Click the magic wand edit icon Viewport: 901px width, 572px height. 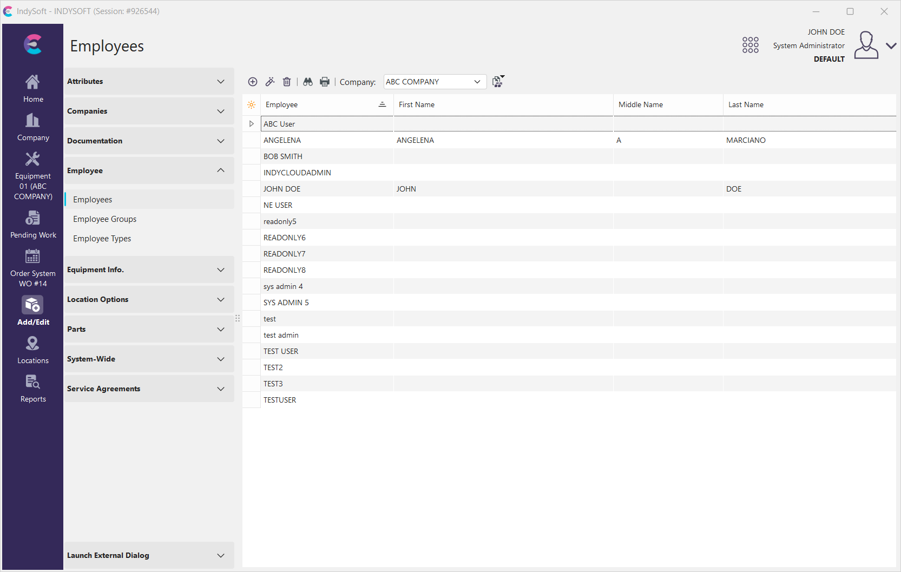pyautogui.click(x=270, y=82)
